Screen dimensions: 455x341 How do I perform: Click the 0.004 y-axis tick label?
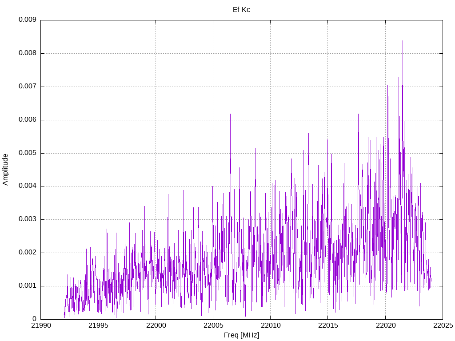pyautogui.click(x=28, y=186)
